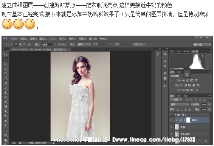This screenshot has height=146, width=214.
Task: Select the Dodge tool
Action: pos(5,116)
